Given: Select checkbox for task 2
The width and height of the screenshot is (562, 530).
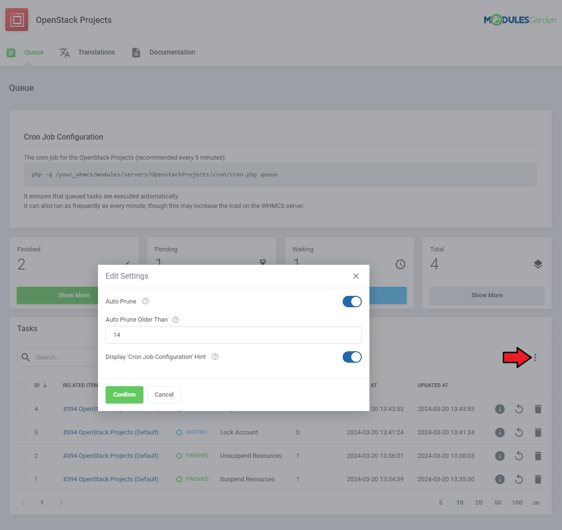Looking at the screenshot, I should [x=22, y=456].
